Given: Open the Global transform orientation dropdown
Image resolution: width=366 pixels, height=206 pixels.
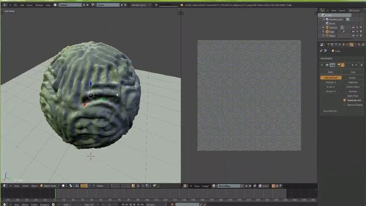Looking at the screenshot, I should tap(101, 186).
